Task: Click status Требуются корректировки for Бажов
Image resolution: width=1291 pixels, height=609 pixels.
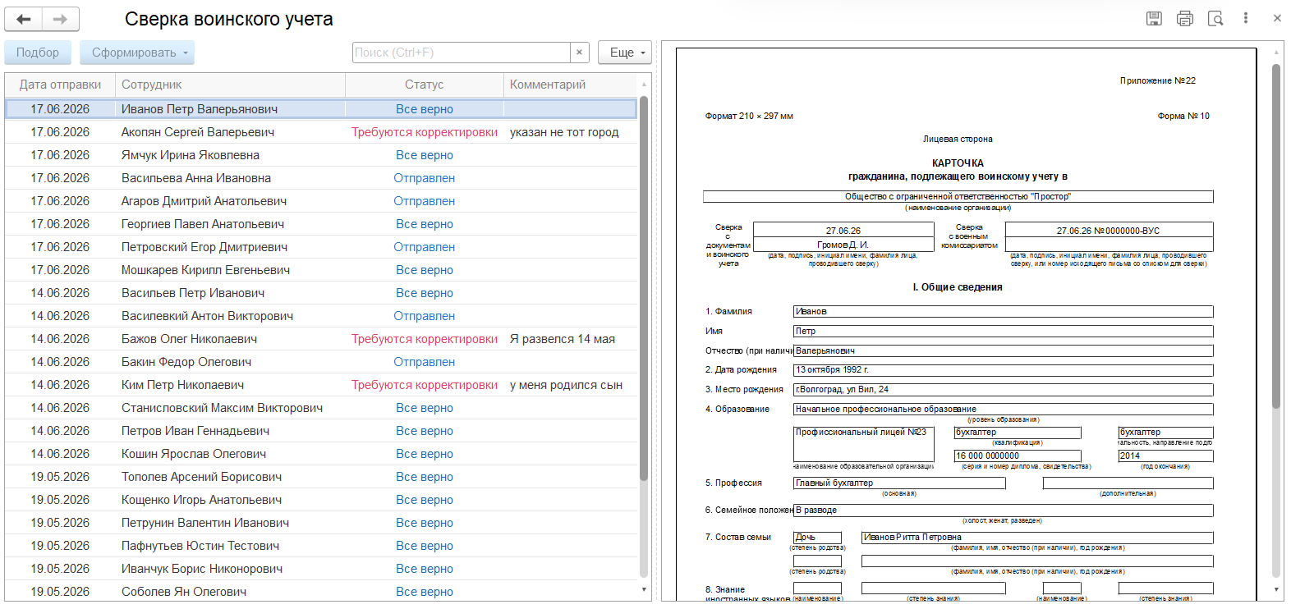Action: 425,339
